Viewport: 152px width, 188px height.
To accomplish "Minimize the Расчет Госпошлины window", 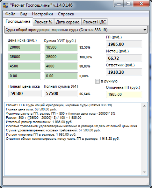I will click(119, 4).
